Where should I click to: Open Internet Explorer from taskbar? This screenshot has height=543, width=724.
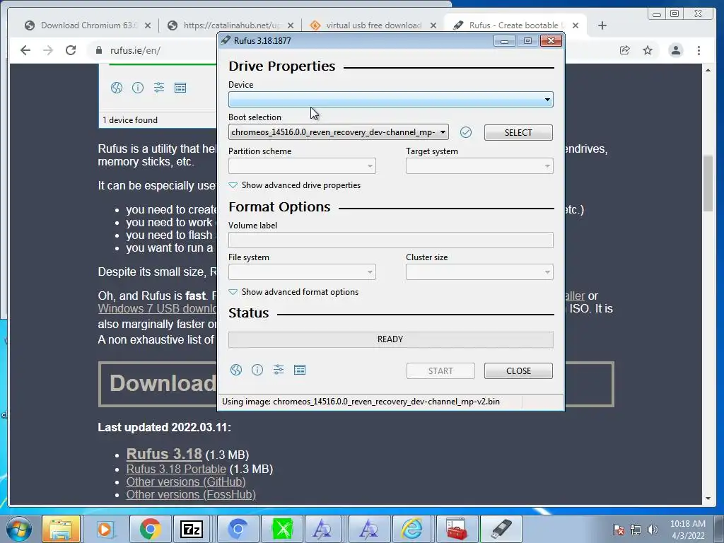pos(411,529)
